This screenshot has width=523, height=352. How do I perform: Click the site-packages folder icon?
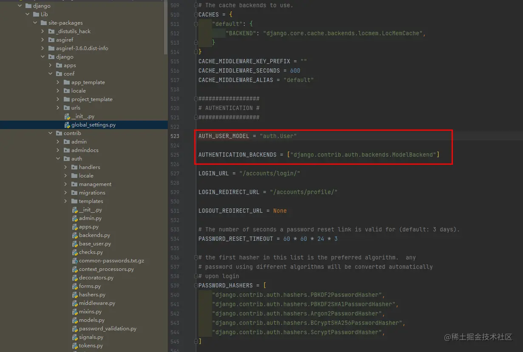44,23
